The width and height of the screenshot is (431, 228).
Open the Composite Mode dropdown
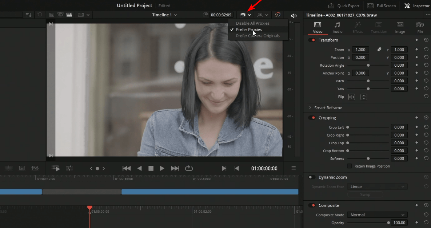coord(377,215)
